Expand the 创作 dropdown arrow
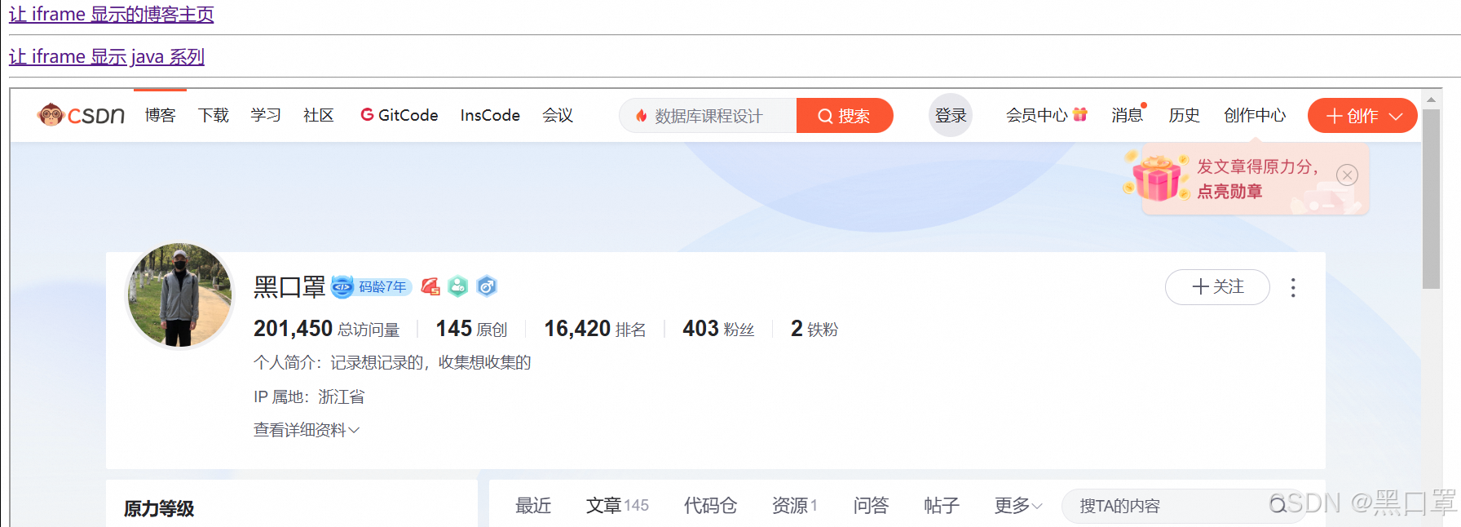 tap(1396, 116)
